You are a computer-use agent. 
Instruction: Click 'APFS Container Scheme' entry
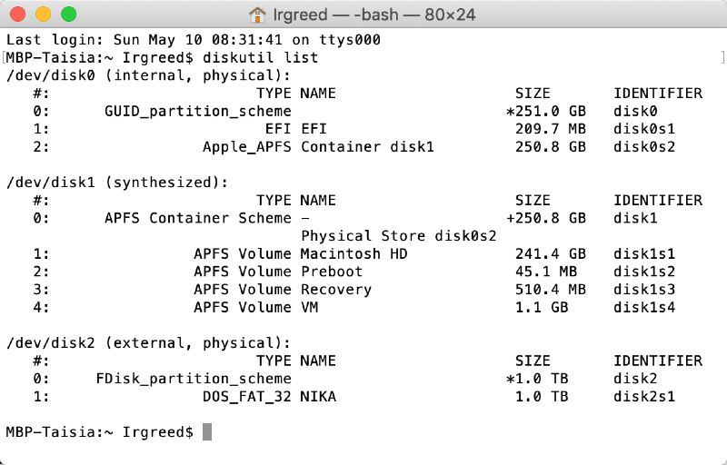pyautogui.click(x=198, y=218)
